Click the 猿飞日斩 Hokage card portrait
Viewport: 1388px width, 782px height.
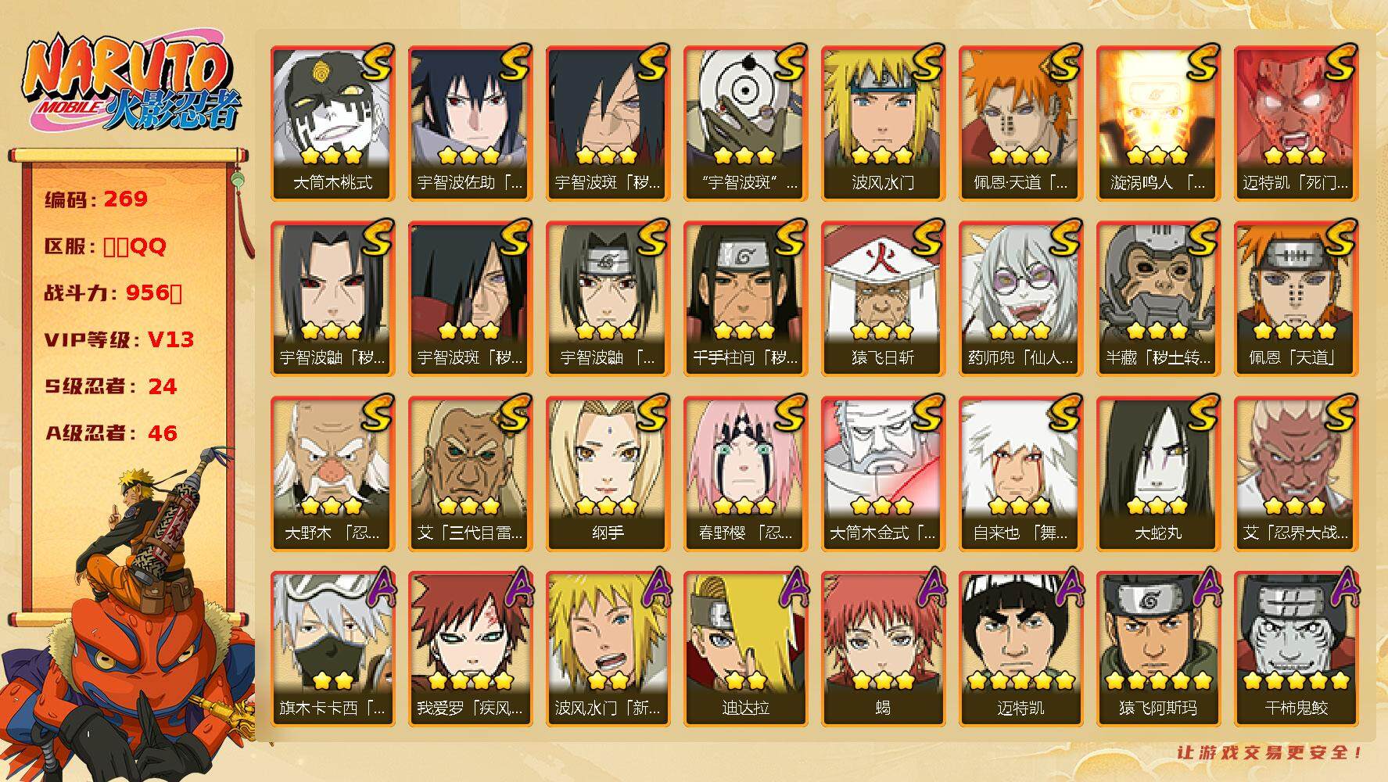click(x=884, y=299)
